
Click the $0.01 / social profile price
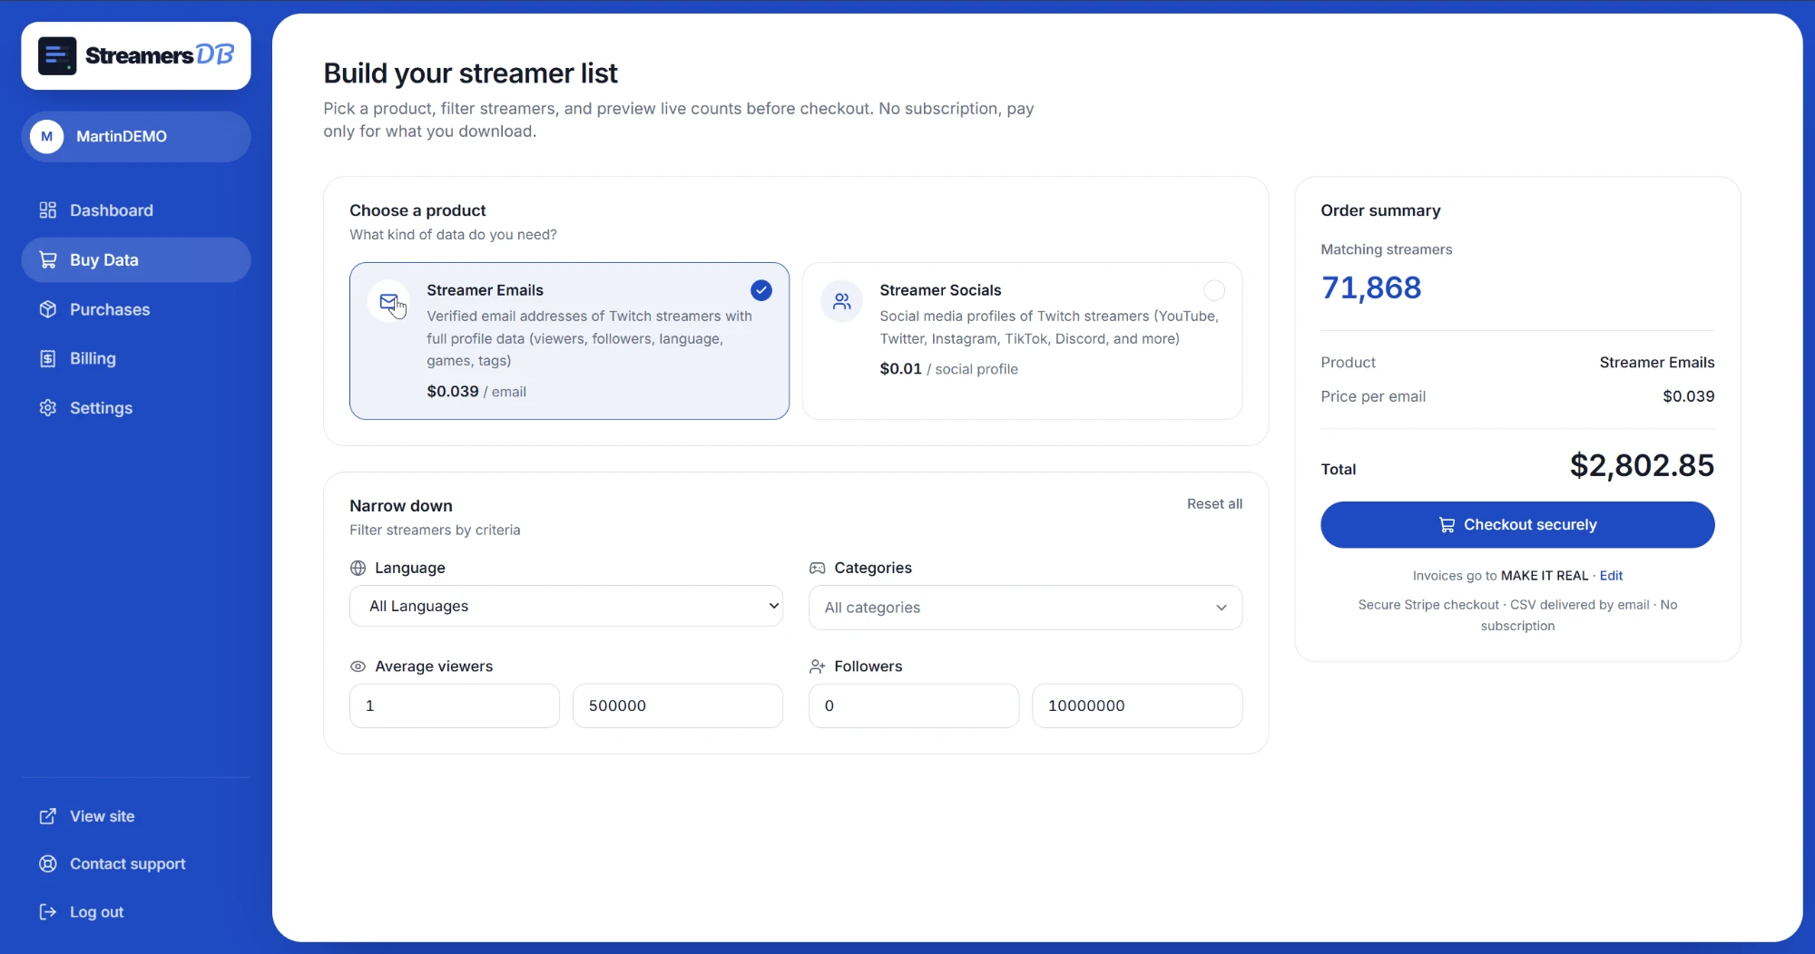coord(948,369)
